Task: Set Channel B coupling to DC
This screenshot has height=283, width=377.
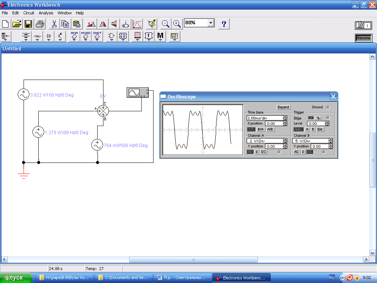Action: [310, 152]
